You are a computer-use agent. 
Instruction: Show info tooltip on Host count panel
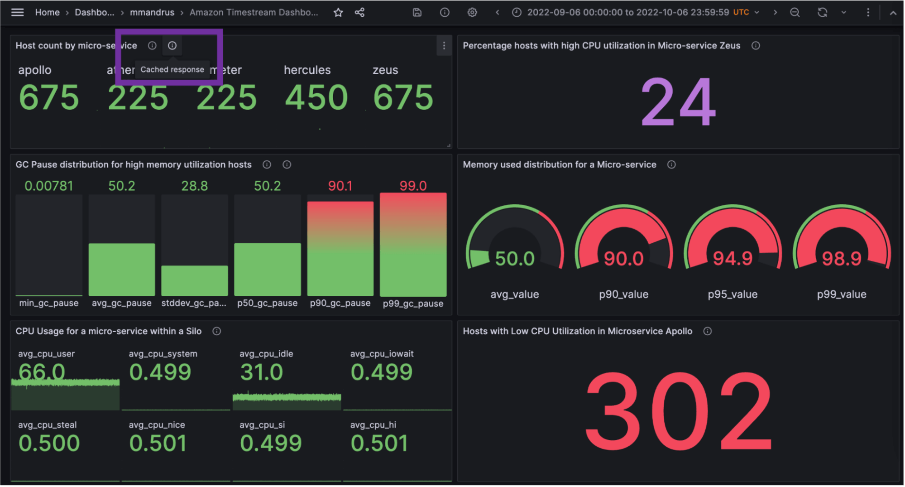click(152, 45)
